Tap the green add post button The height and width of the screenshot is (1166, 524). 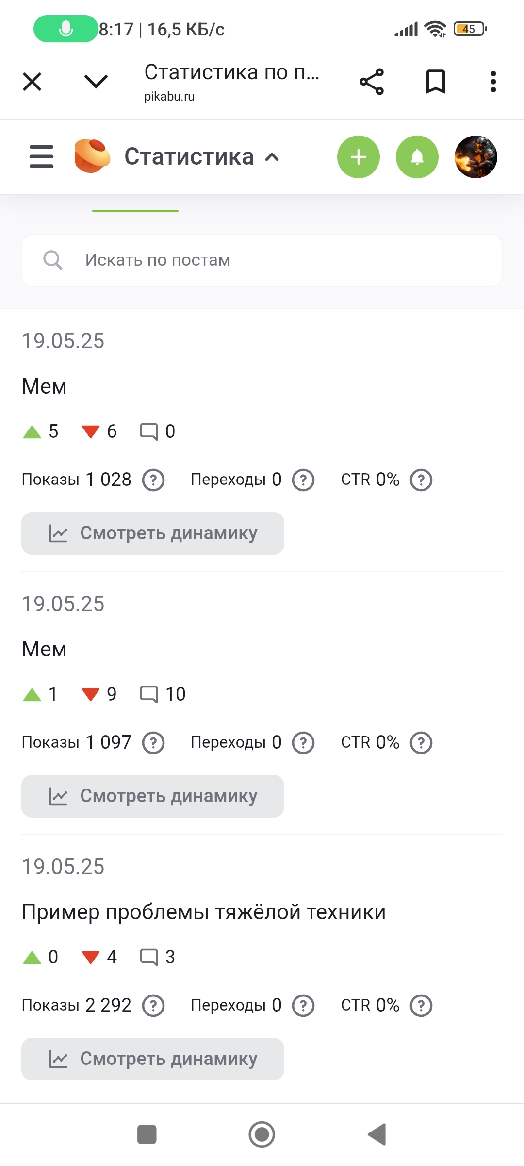[x=359, y=157]
